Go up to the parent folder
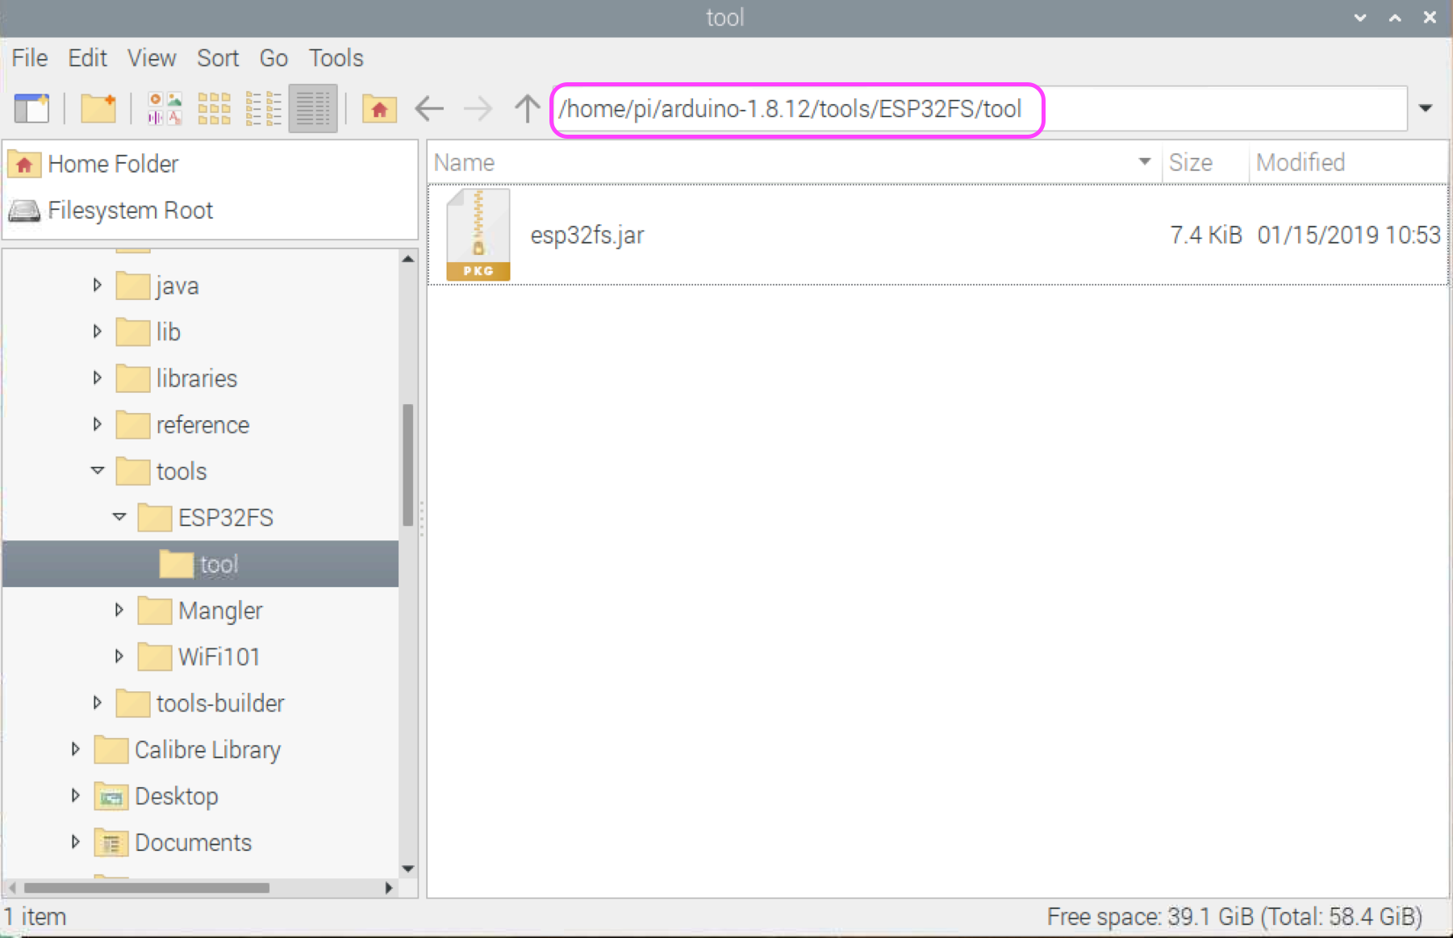This screenshot has width=1453, height=938. tap(528, 108)
